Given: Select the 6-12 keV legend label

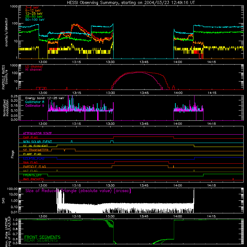Looking at the screenshot, I should (33, 10).
